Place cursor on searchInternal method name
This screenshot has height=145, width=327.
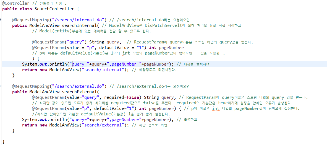[79, 26]
